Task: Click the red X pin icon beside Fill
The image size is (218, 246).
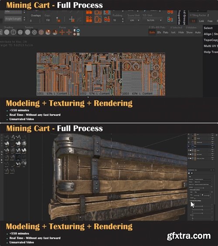Action: (x=58, y=20)
